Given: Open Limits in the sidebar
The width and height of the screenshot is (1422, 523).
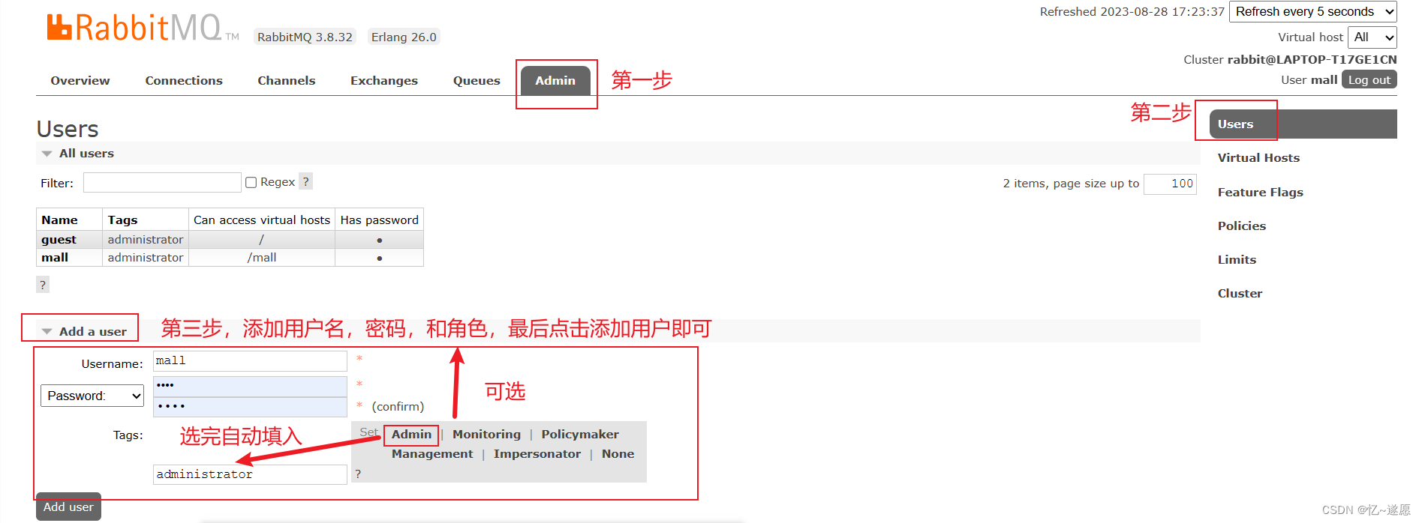Looking at the screenshot, I should [x=1237, y=260].
